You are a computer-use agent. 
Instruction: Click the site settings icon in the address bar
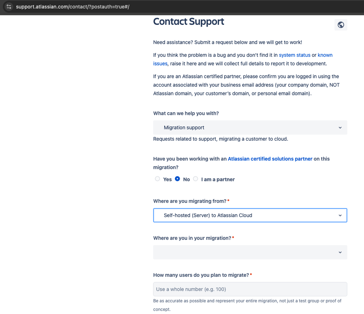9,7
